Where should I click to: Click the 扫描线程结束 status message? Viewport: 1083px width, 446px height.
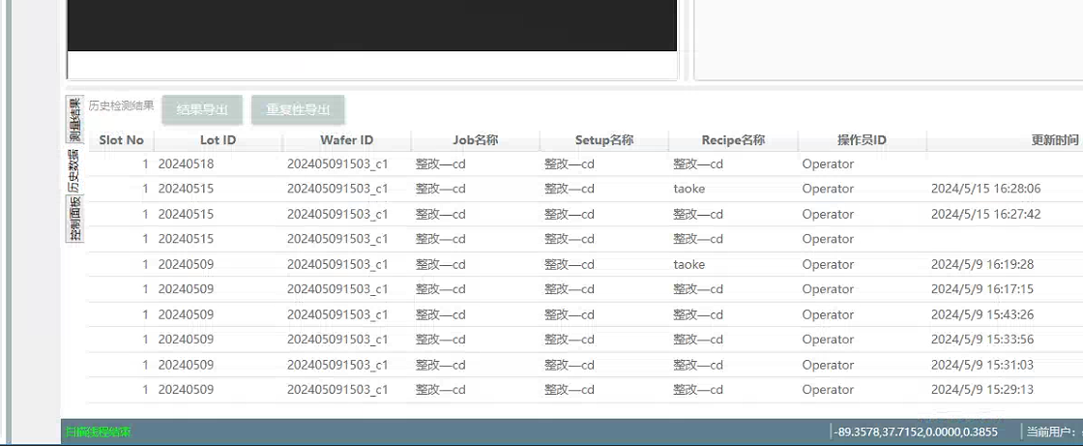(98, 432)
